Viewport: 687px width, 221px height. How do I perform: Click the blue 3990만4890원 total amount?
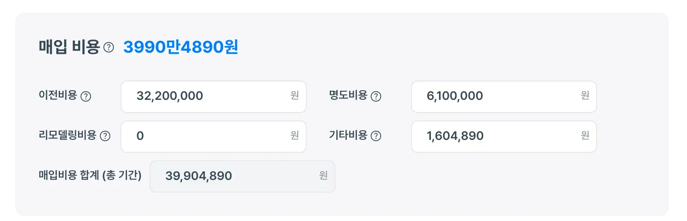click(x=180, y=47)
